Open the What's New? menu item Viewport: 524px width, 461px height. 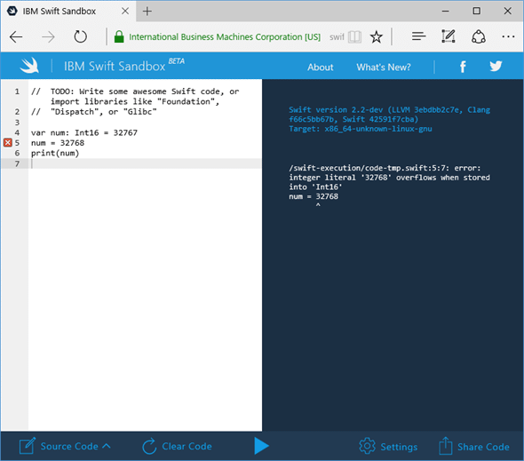point(384,68)
